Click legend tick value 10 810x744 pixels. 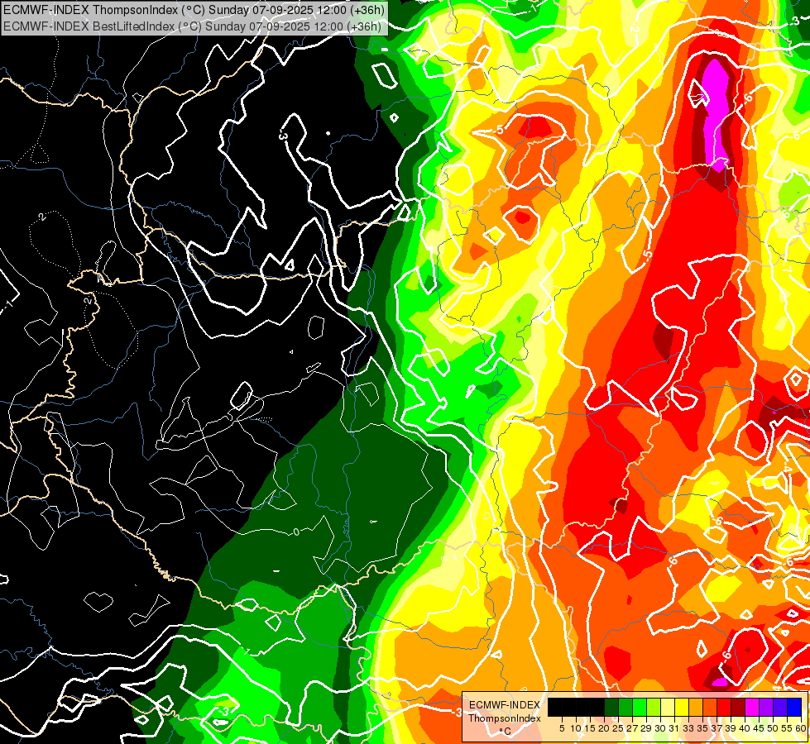tap(576, 728)
